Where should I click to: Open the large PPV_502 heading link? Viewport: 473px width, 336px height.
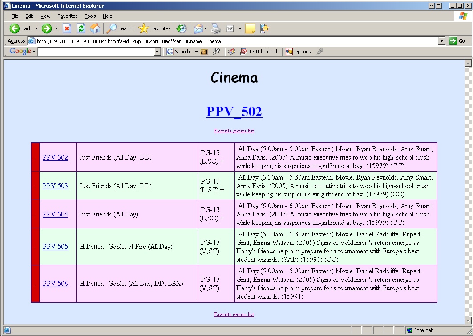(234, 111)
